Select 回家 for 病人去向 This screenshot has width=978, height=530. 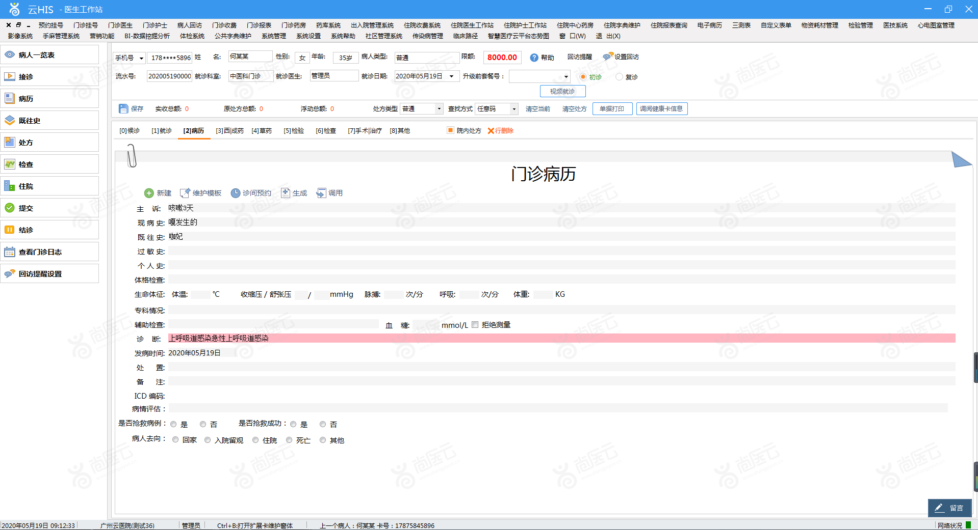pyautogui.click(x=175, y=440)
